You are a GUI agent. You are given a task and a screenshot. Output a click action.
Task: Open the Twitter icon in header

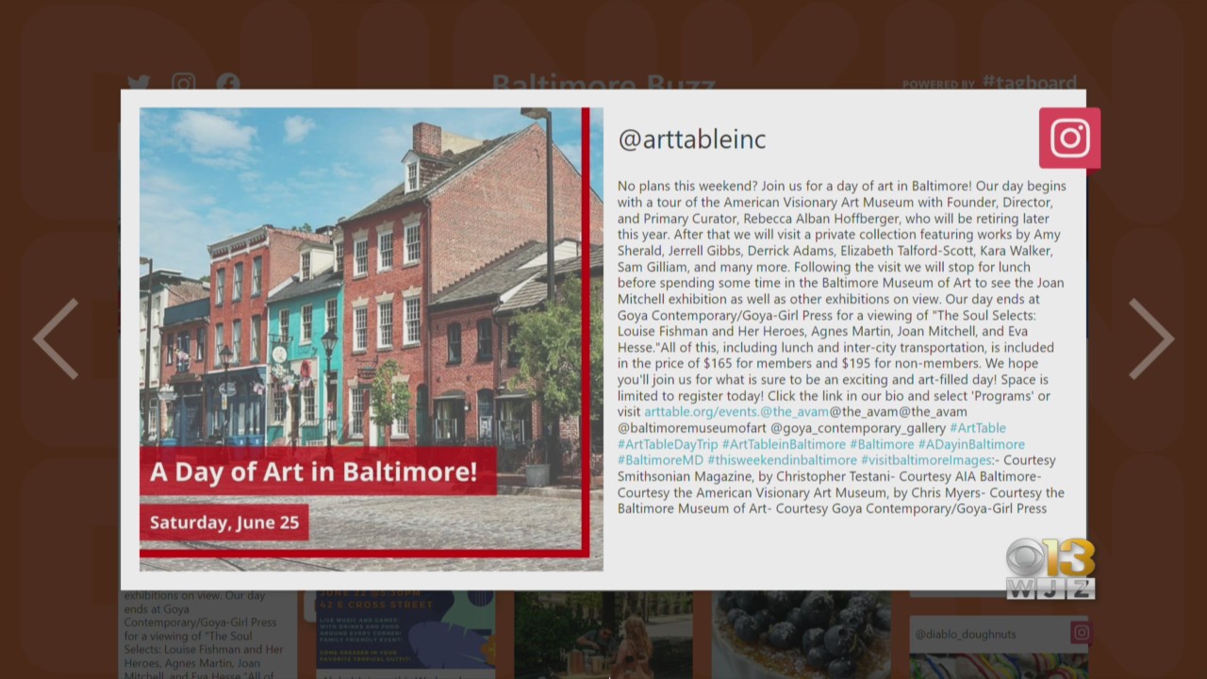[x=139, y=83]
